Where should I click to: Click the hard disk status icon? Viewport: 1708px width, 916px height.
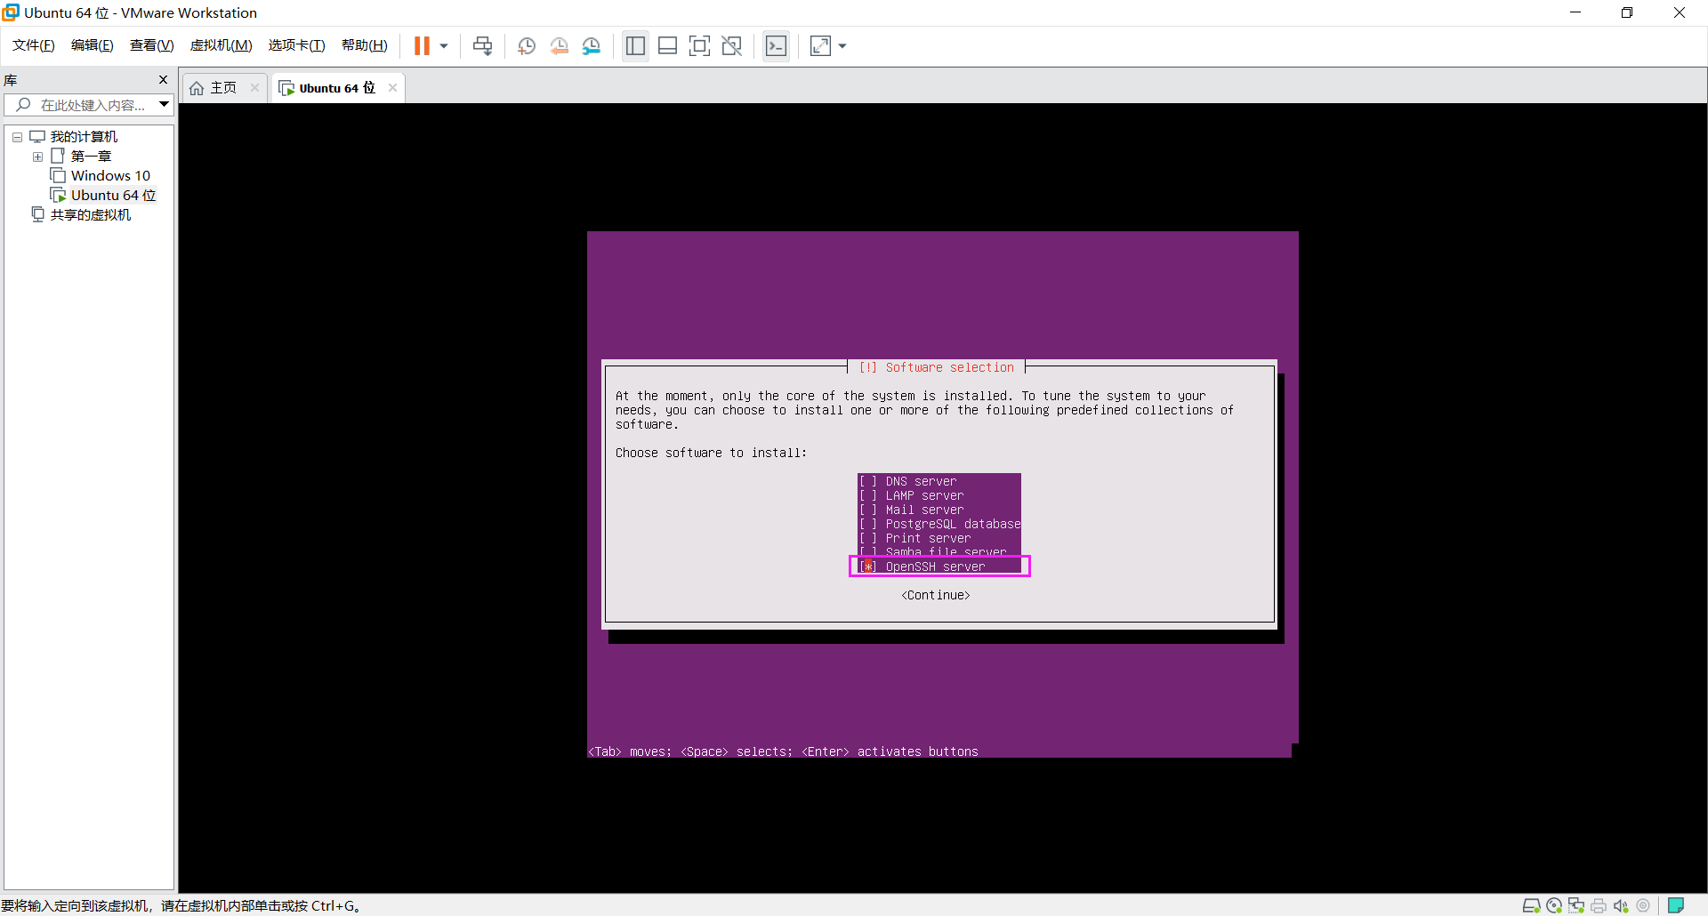click(x=1531, y=905)
